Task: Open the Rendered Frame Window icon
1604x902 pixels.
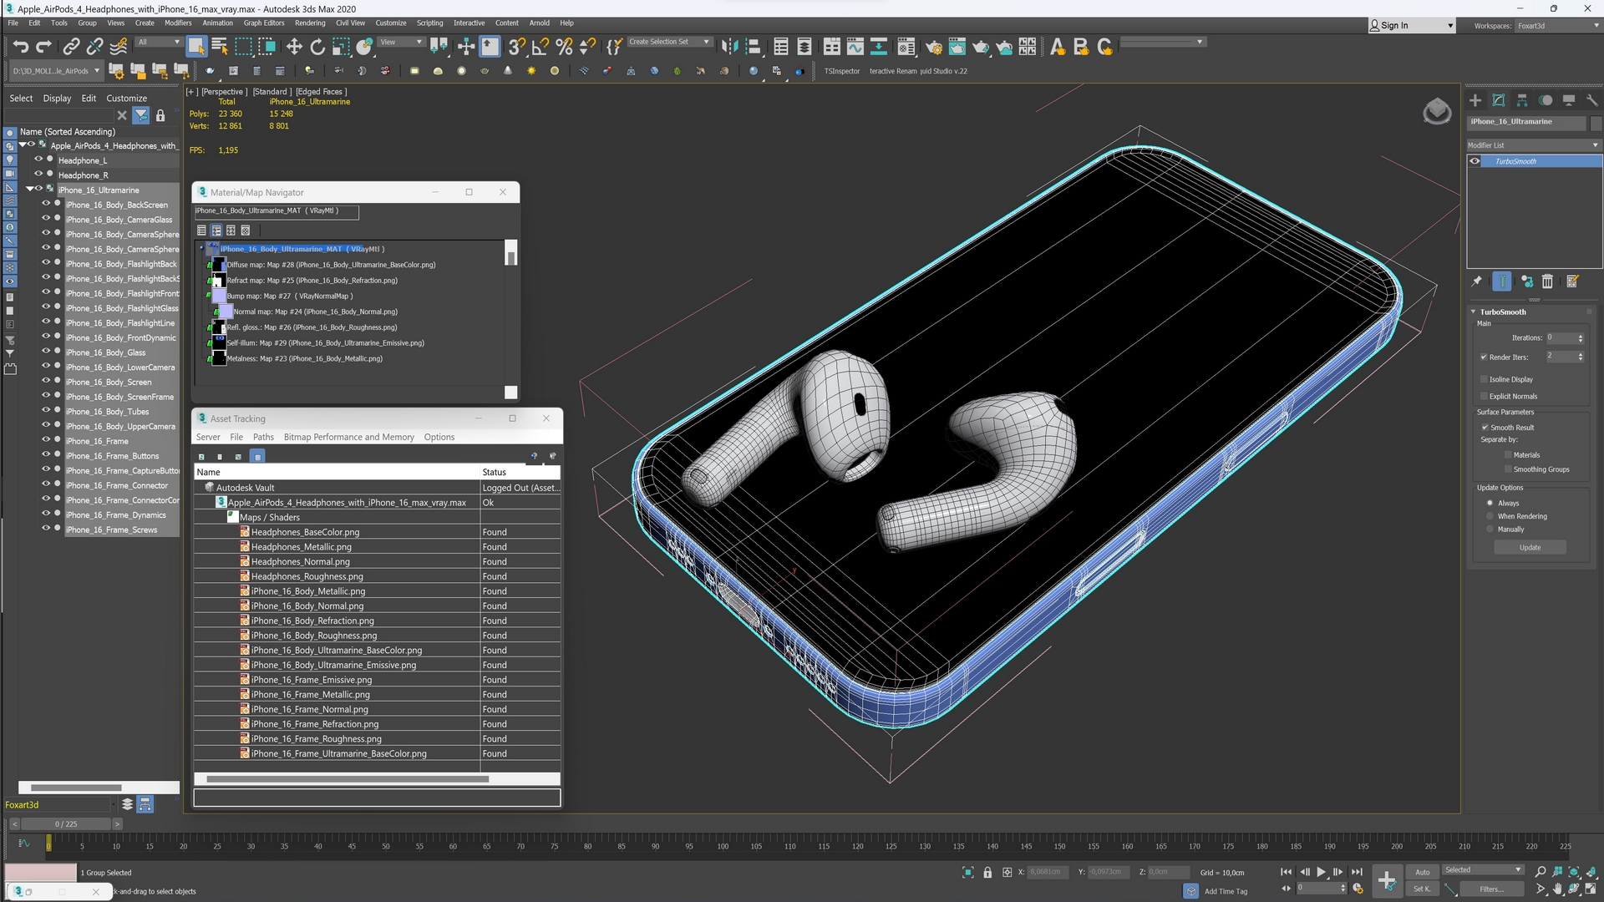Action: click(957, 47)
